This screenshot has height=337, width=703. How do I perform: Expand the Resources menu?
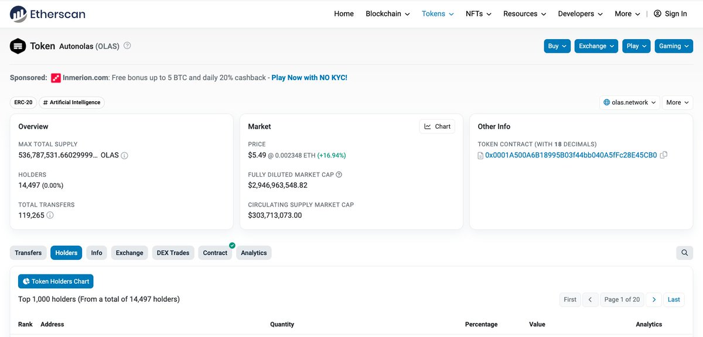[524, 13]
